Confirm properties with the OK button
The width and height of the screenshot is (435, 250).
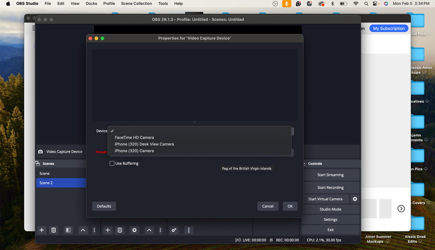(290, 206)
